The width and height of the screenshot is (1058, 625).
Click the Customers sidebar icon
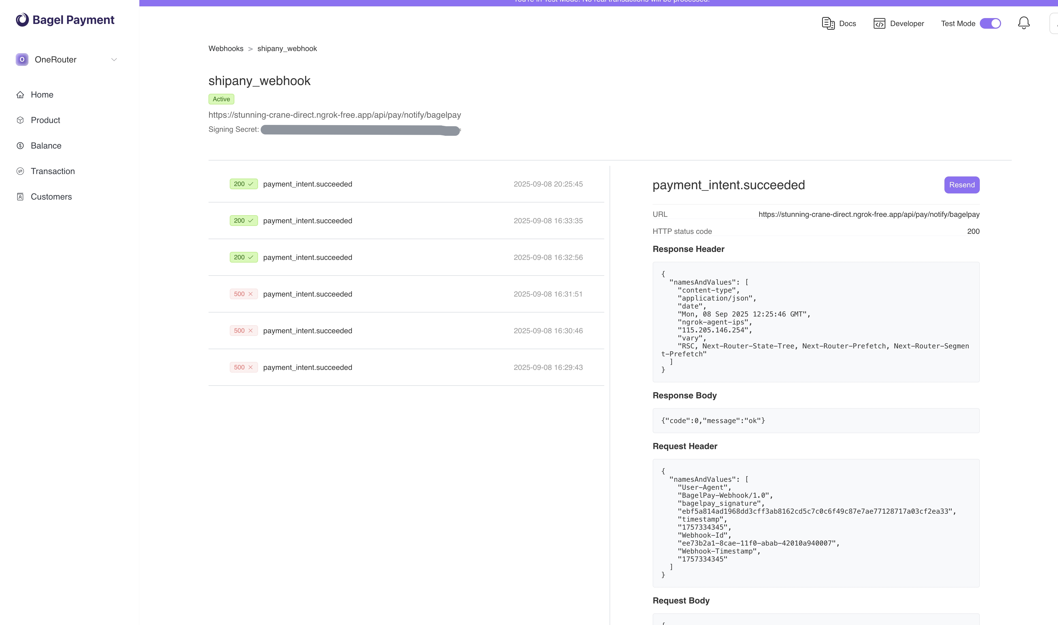coord(20,197)
